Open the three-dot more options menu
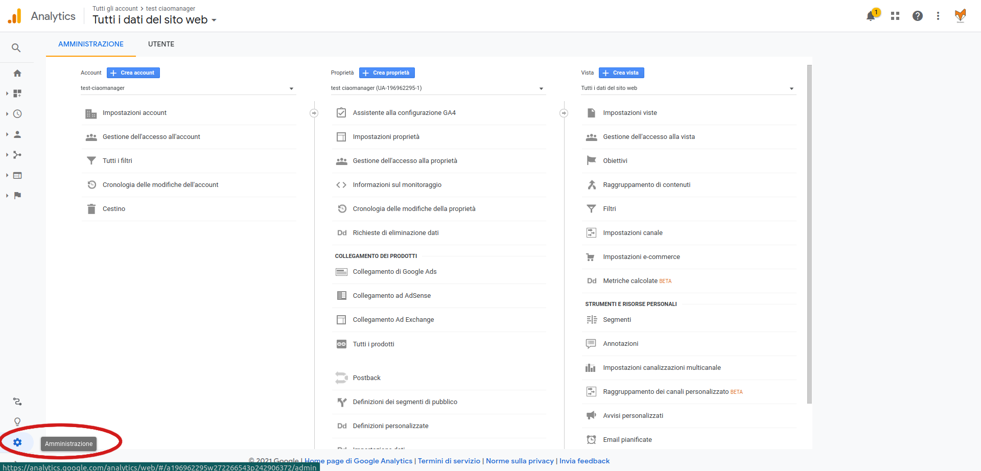Viewport: 981px width, 471px height. (938, 16)
